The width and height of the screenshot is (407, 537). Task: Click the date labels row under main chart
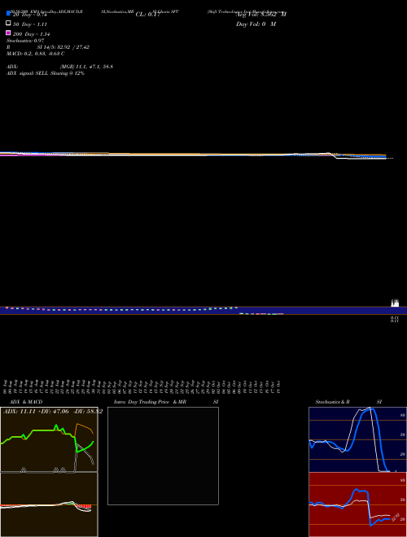pos(142,386)
